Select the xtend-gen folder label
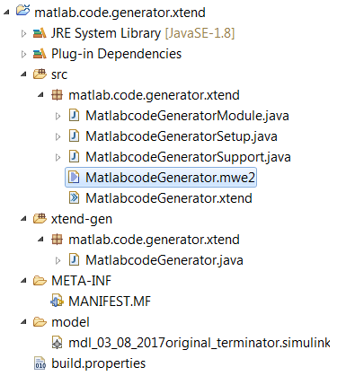346x376 pixels. pos(82,219)
